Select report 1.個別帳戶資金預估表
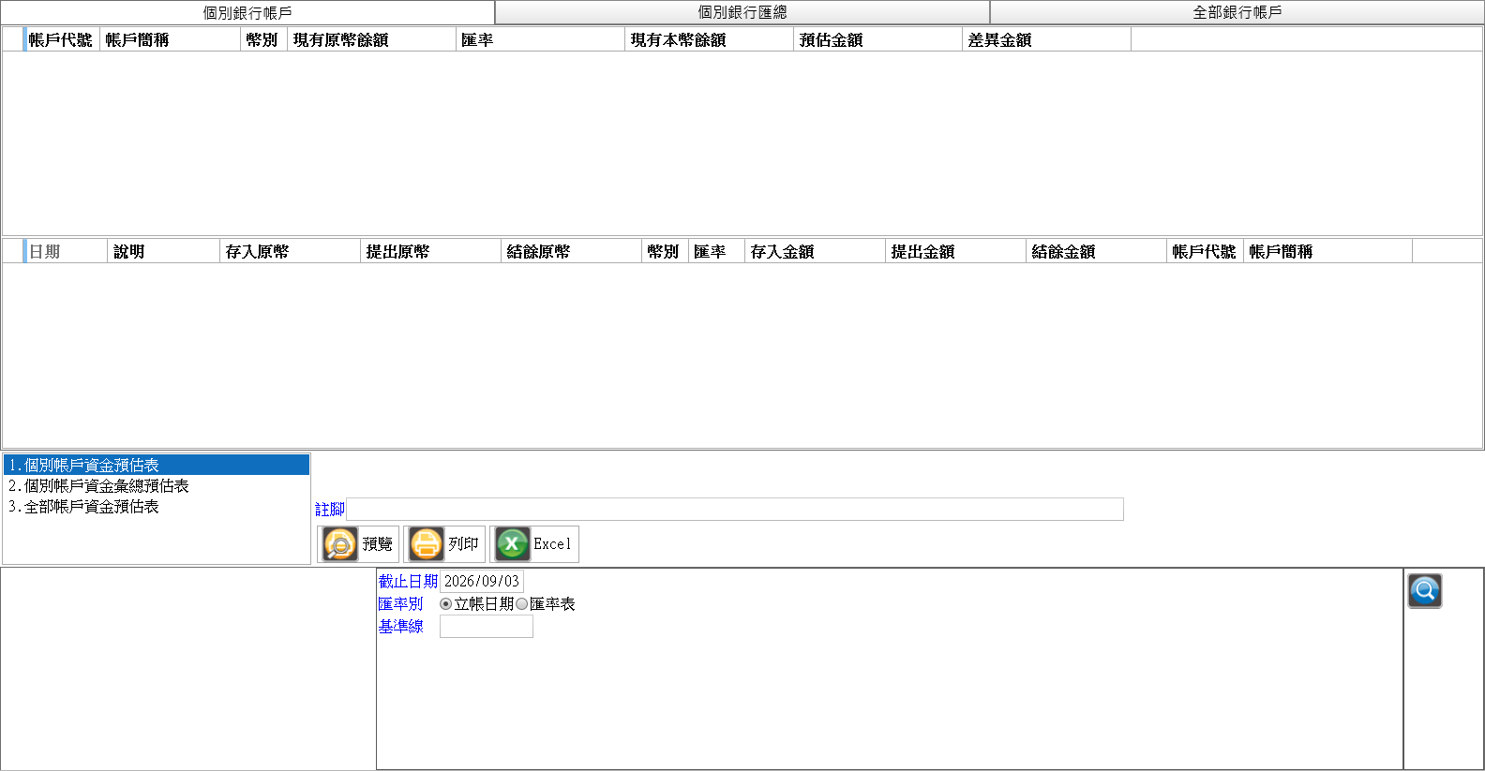The image size is (1485, 771). (x=157, y=465)
